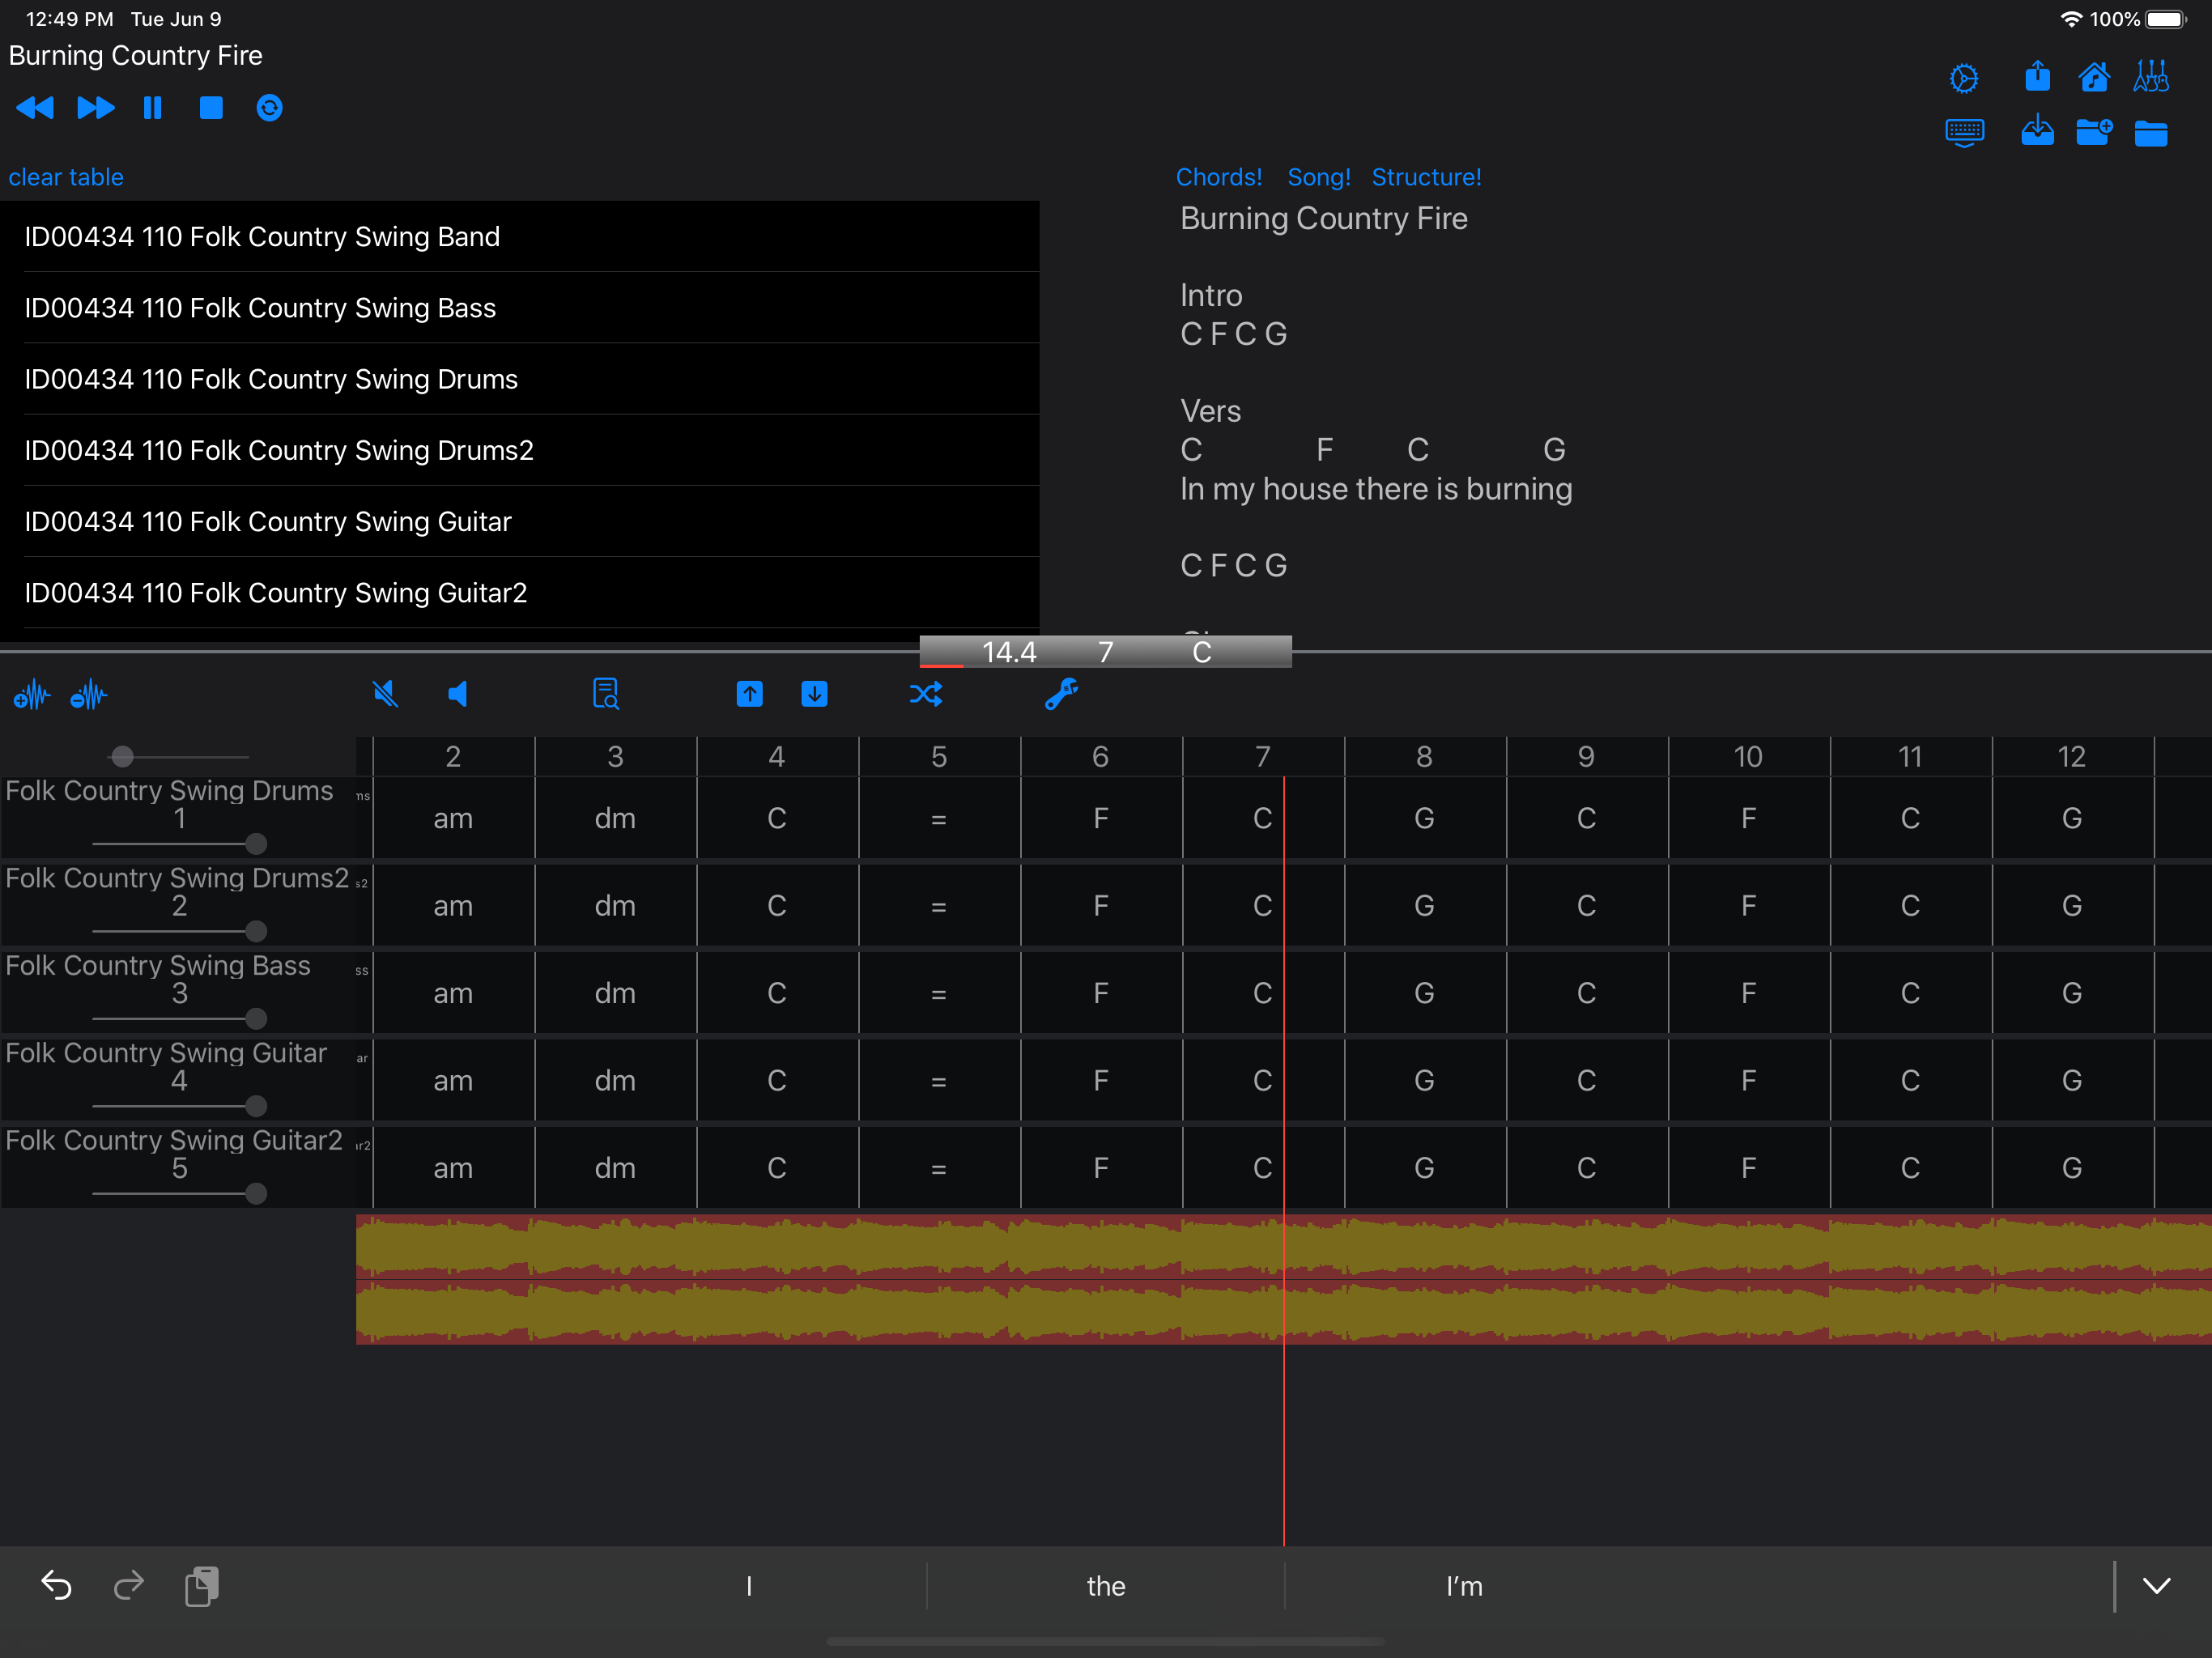Hide keyboard using the keyboard icon
Image resolution: width=2212 pixels, height=1658 pixels.
pos(1965,132)
